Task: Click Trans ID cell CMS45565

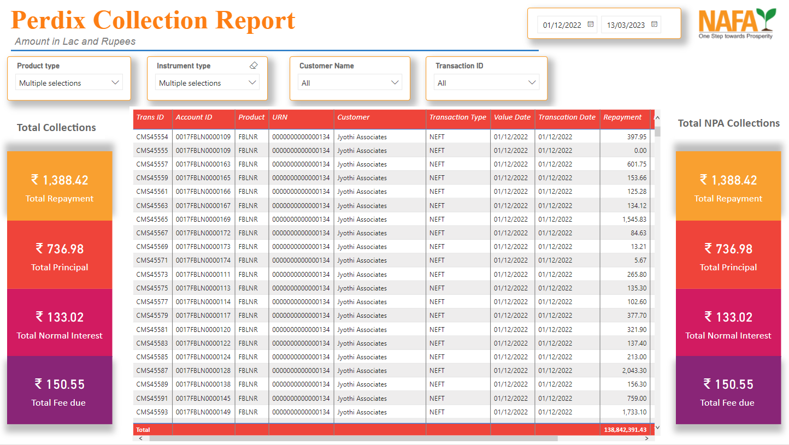Action: pyautogui.click(x=152, y=219)
